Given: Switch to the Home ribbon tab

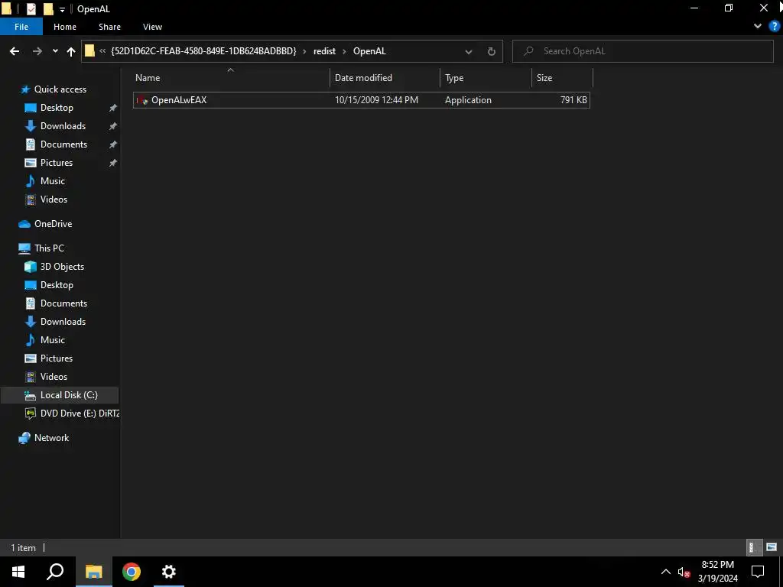Looking at the screenshot, I should click(x=65, y=27).
